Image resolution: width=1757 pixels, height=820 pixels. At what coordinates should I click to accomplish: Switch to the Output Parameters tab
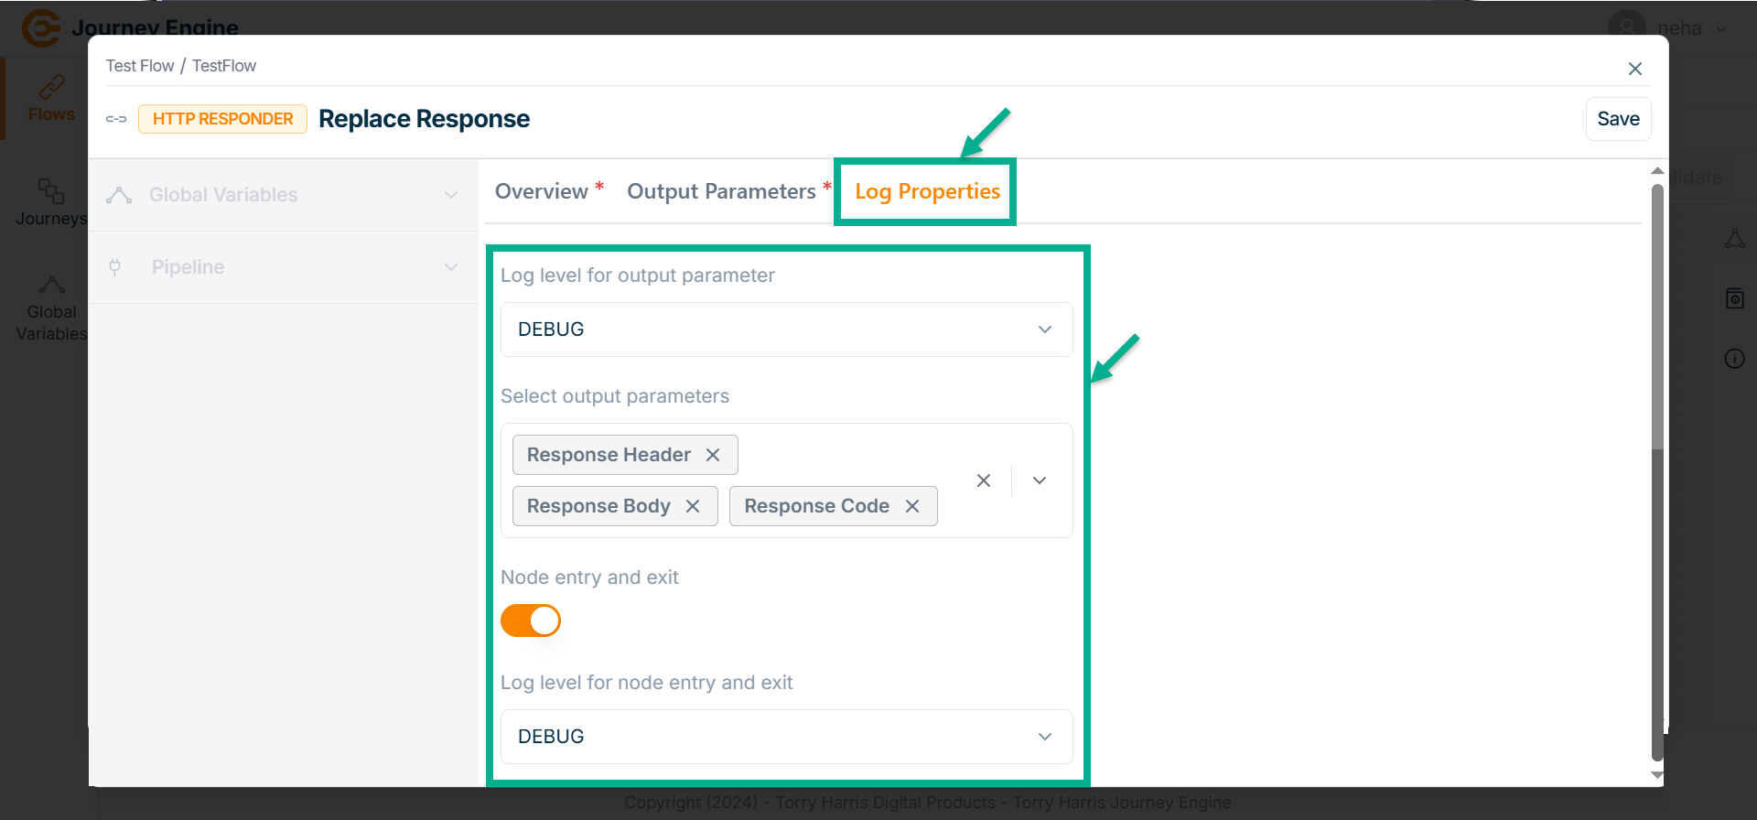(x=721, y=191)
